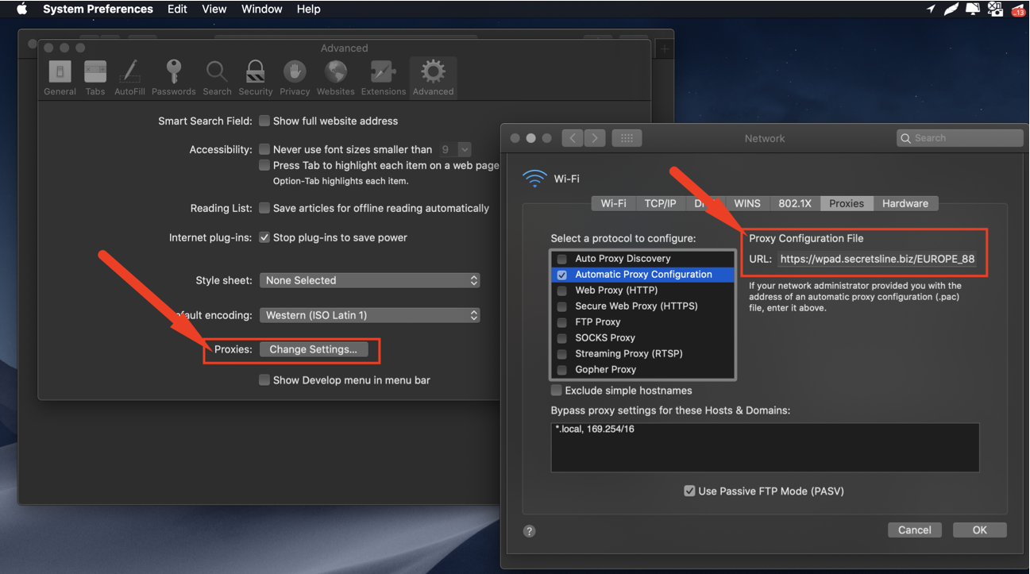The height and width of the screenshot is (574, 1030).
Task: Select SOCKS Proxy in the protocol list
Action: coord(605,337)
